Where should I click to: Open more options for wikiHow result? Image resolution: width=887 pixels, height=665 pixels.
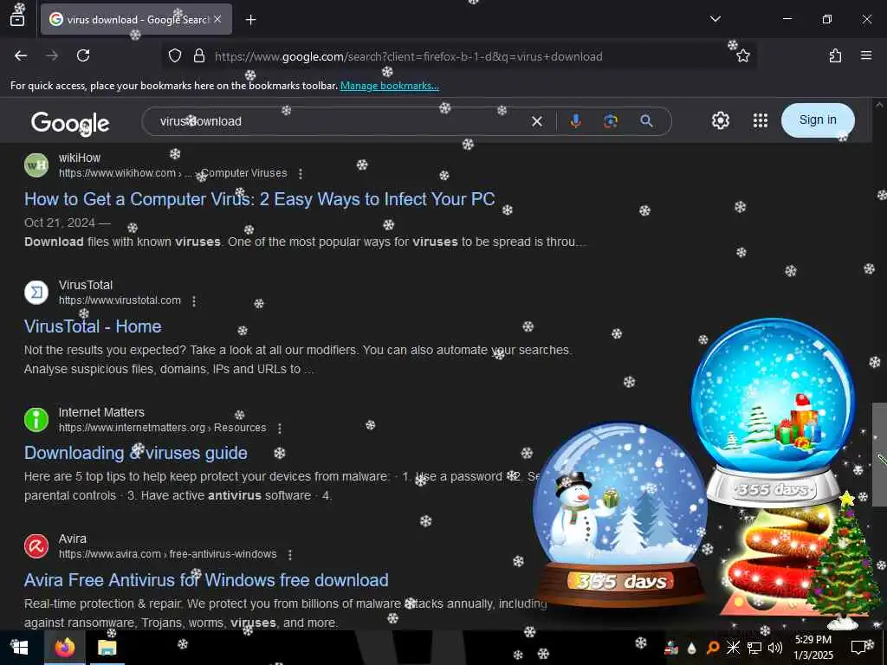[301, 173]
